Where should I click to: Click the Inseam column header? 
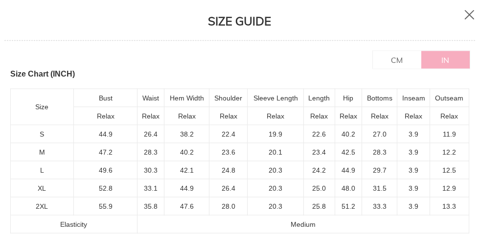[x=413, y=98]
